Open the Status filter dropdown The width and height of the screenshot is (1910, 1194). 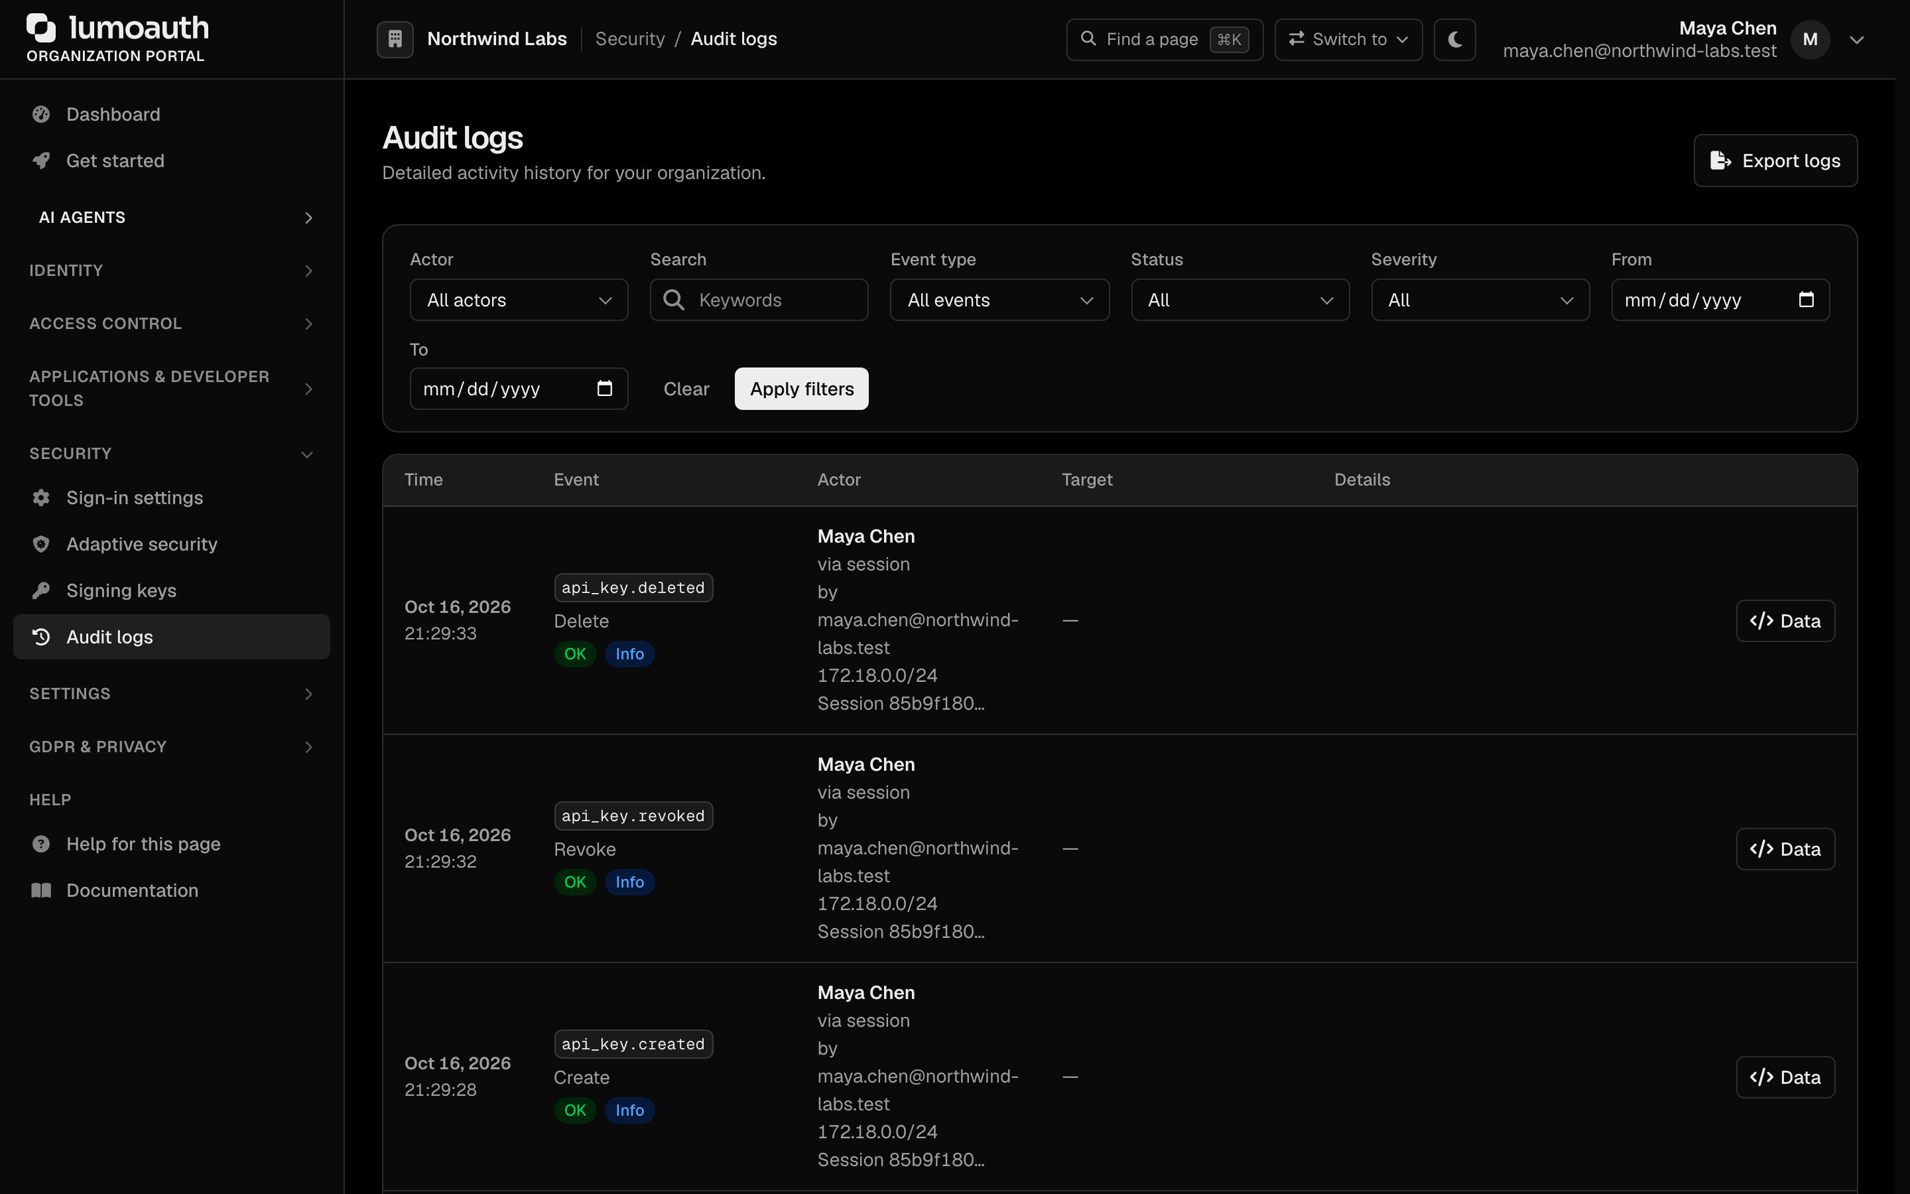click(1240, 300)
